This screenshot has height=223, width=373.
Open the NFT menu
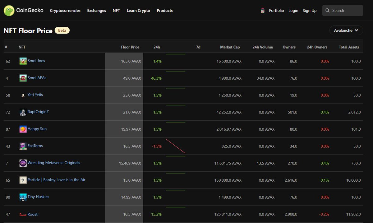pyautogui.click(x=116, y=11)
